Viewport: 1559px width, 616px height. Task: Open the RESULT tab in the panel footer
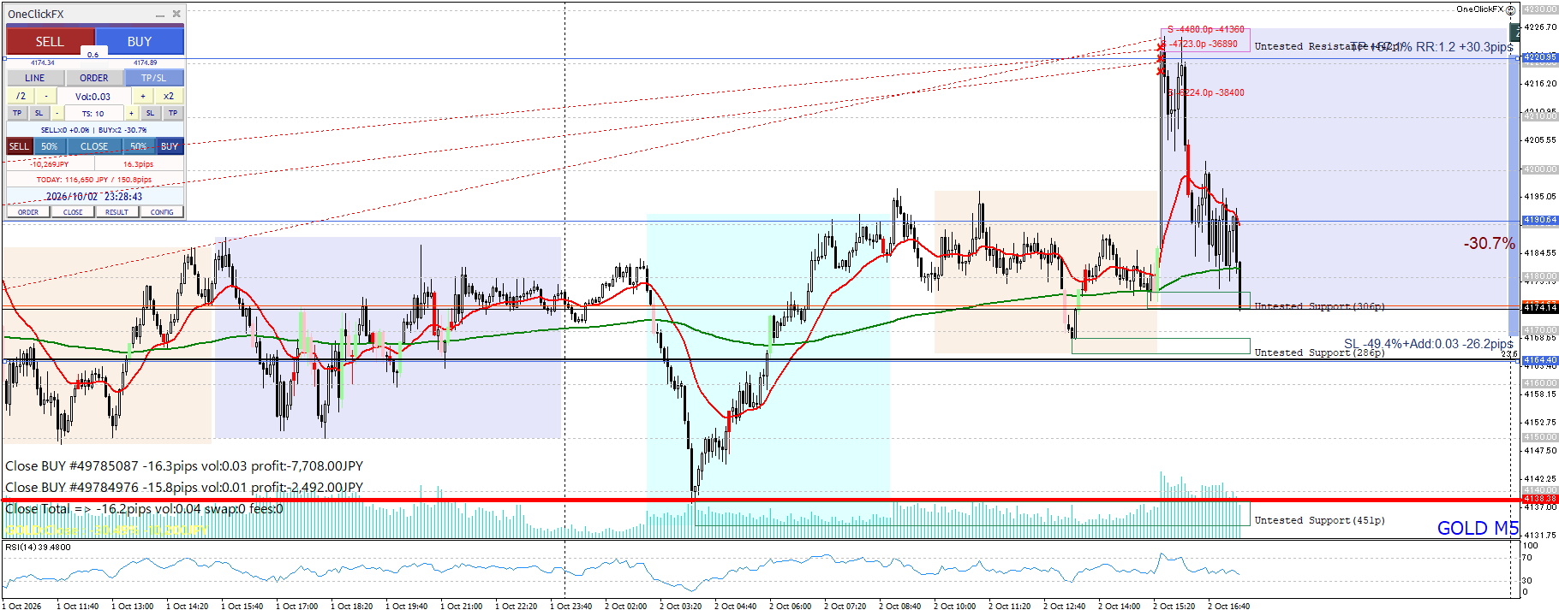click(117, 212)
